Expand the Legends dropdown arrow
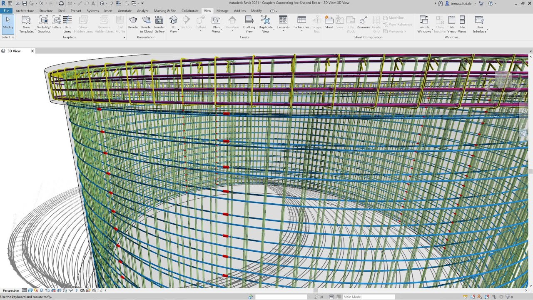533x300 pixels. click(283, 31)
